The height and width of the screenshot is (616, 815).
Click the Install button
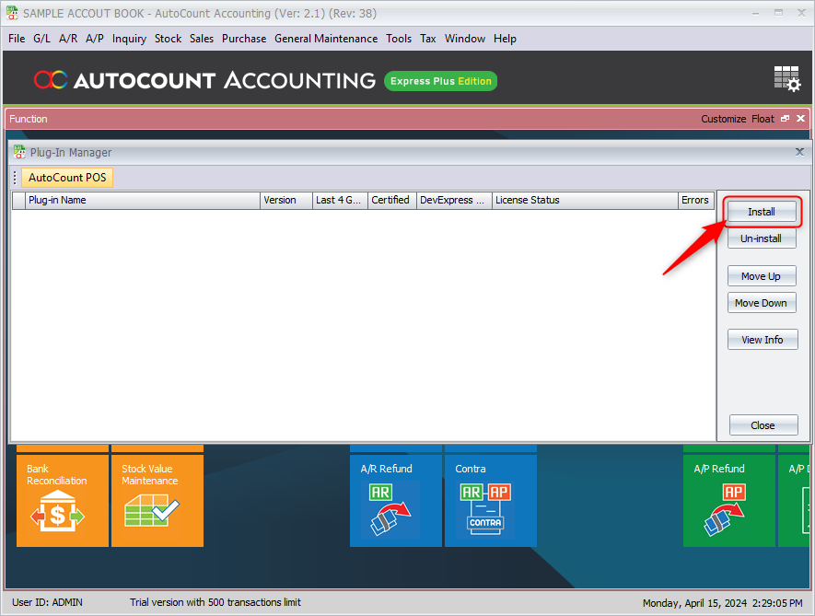[762, 212]
